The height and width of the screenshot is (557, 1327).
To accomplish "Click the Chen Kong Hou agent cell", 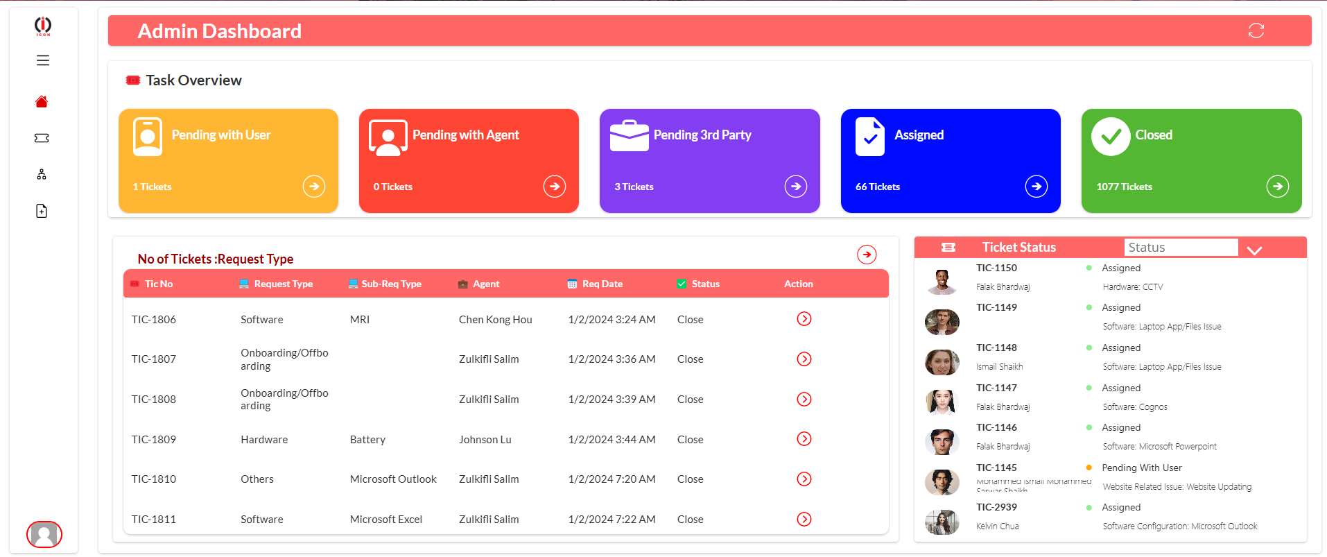I will coord(496,320).
